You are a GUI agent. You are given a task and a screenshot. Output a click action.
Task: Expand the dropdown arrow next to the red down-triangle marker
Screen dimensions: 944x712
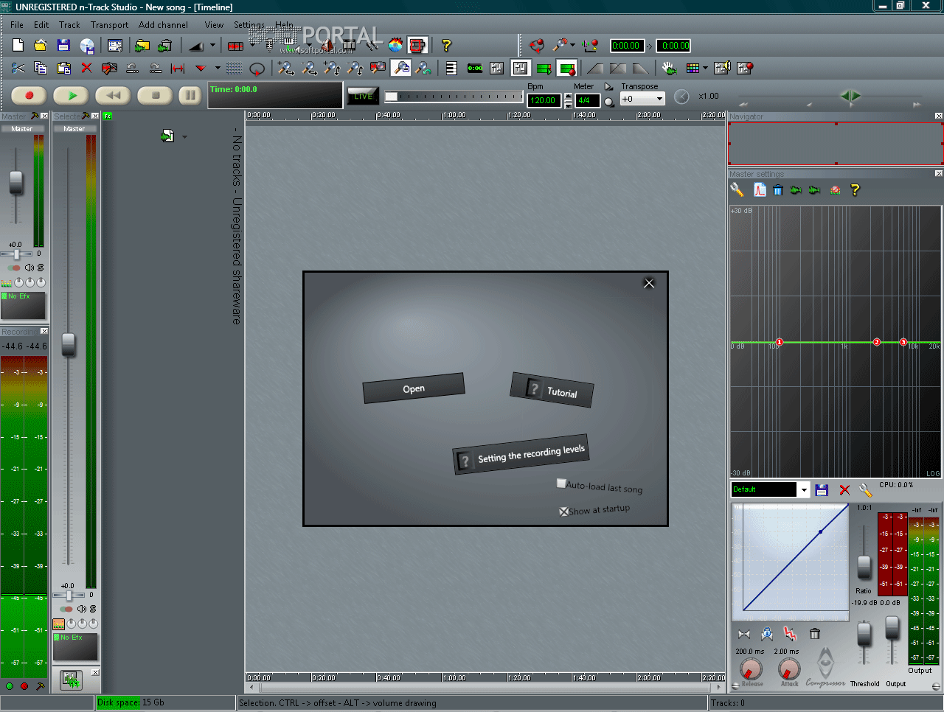tap(218, 69)
